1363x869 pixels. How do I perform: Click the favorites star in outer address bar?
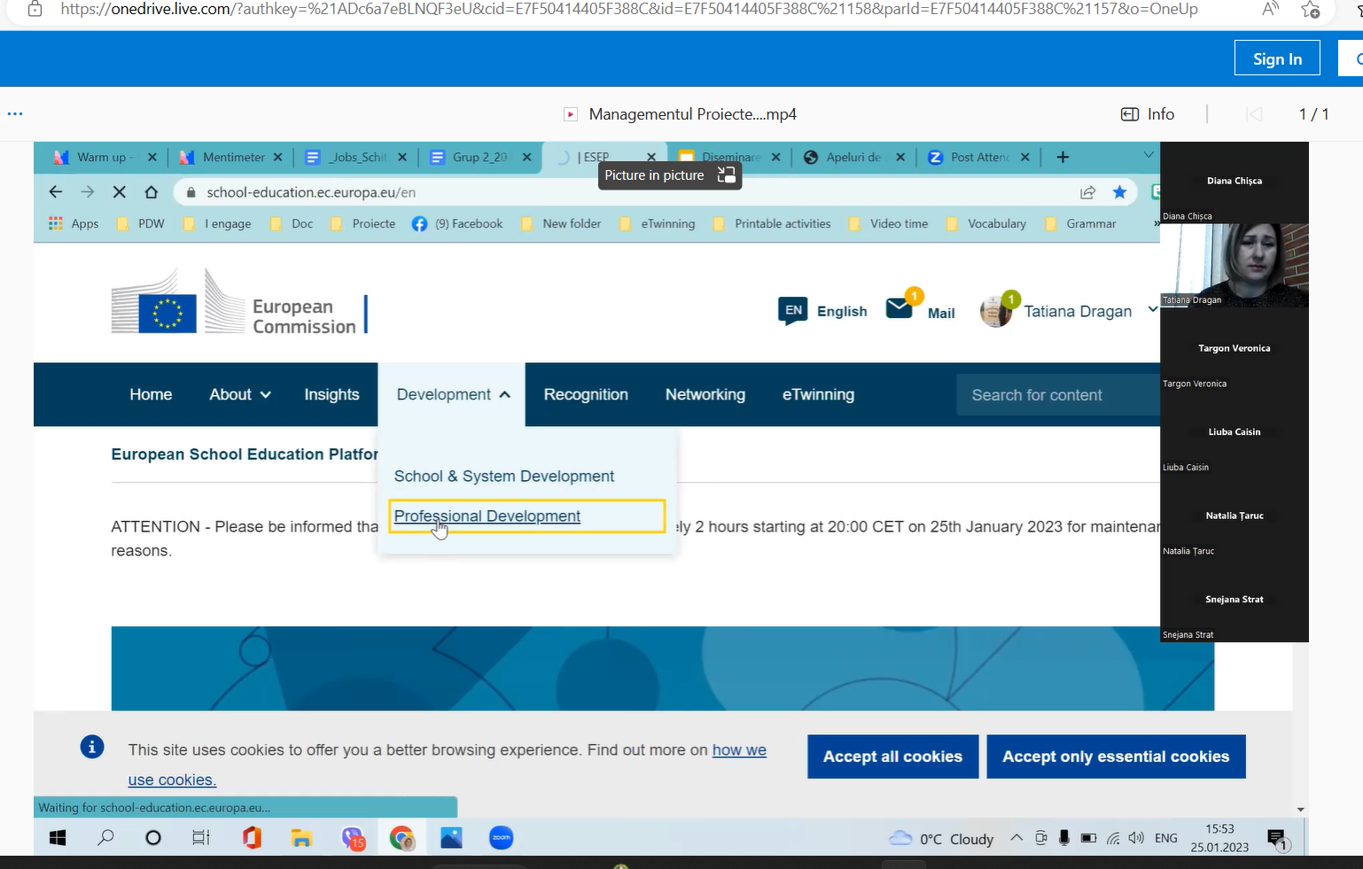[x=1311, y=10]
